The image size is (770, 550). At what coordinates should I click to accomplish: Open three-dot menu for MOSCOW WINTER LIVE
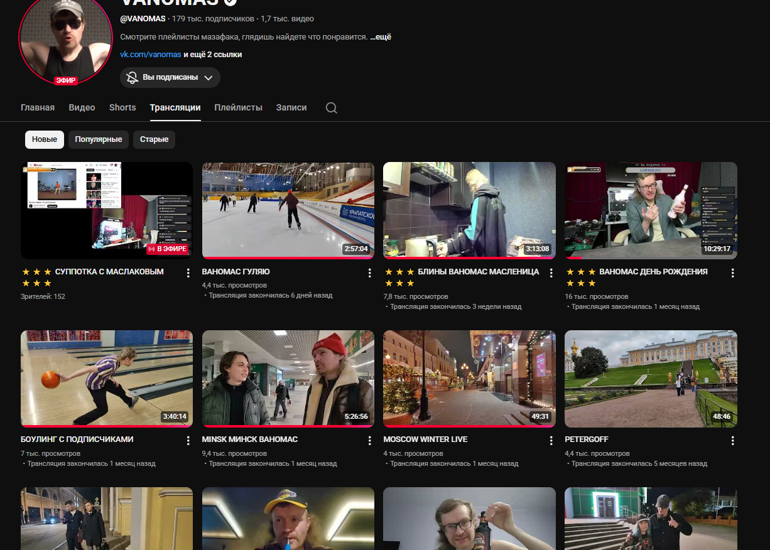pos(551,440)
